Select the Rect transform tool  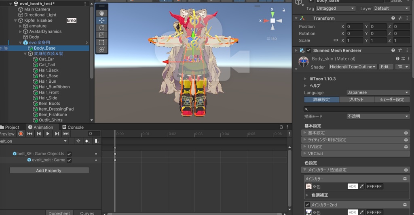(102, 42)
